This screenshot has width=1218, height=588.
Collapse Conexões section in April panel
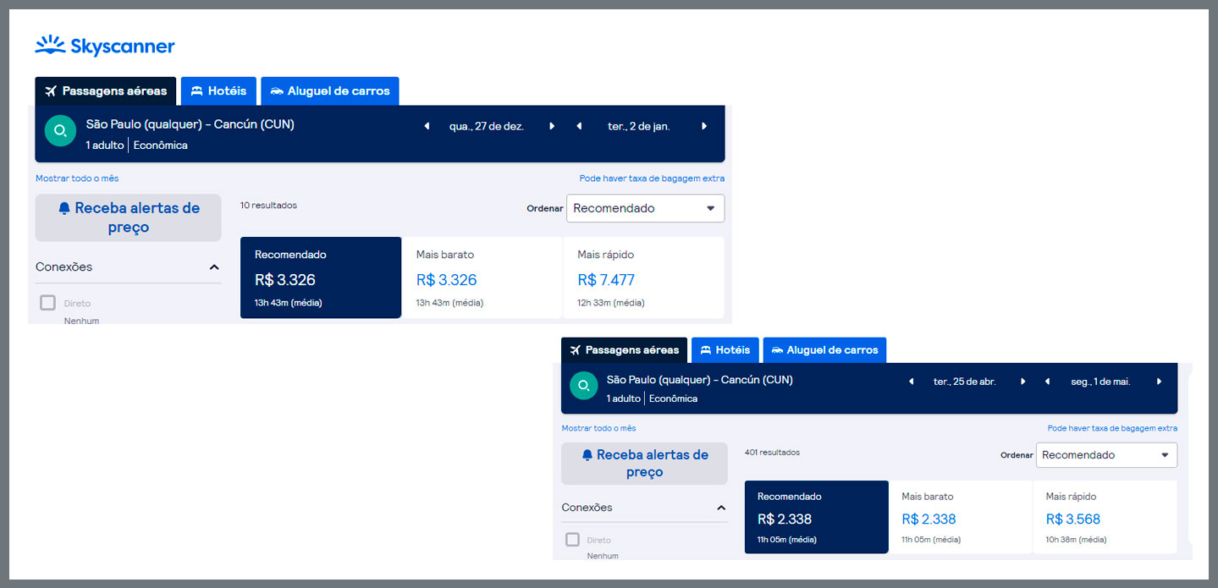pyautogui.click(x=721, y=508)
